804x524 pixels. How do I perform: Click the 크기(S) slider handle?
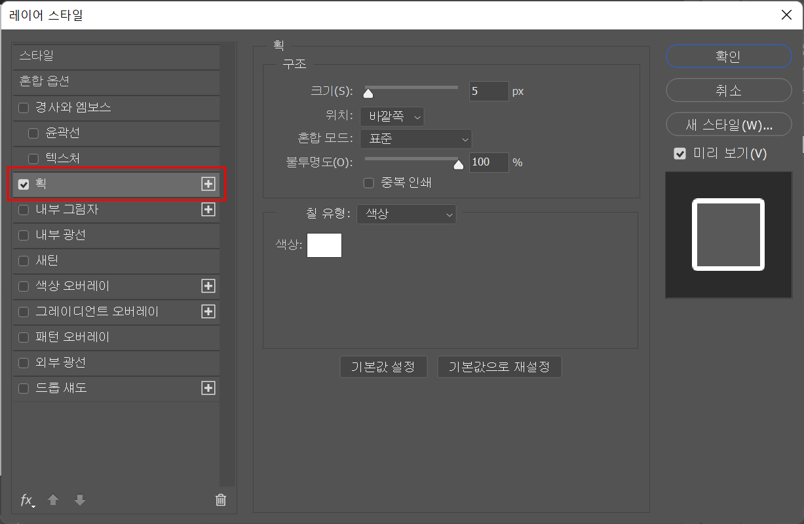point(368,93)
